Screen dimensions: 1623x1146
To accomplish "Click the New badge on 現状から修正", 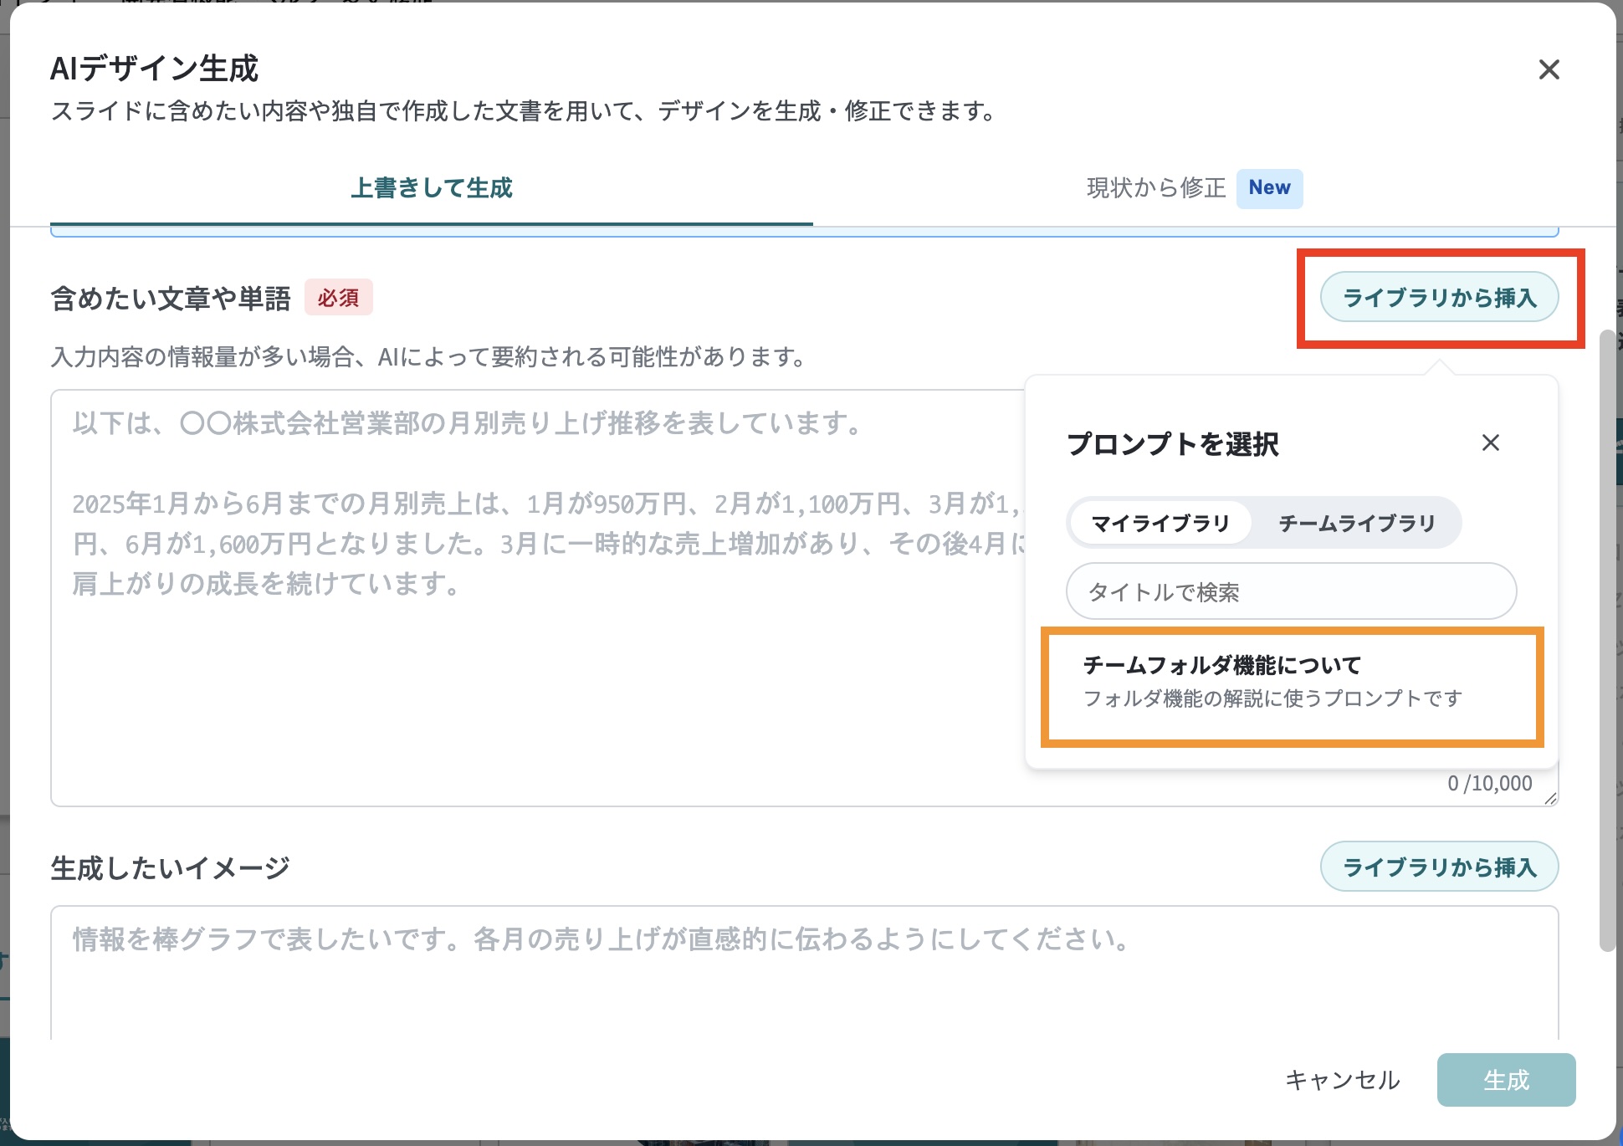I will (1269, 188).
